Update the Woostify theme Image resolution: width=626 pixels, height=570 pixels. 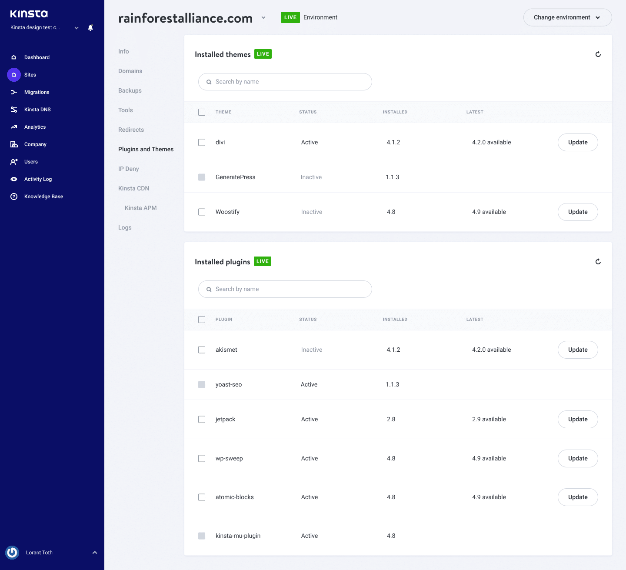click(x=578, y=212)
